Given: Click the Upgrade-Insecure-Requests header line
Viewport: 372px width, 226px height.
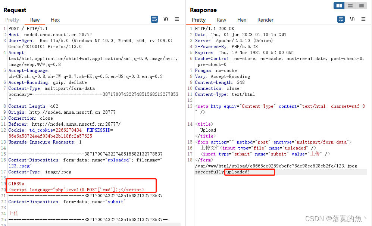Looking at the screenshot, I should [45, 142].
